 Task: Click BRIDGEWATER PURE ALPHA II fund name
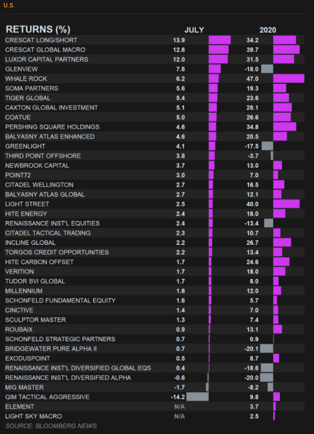51,349
